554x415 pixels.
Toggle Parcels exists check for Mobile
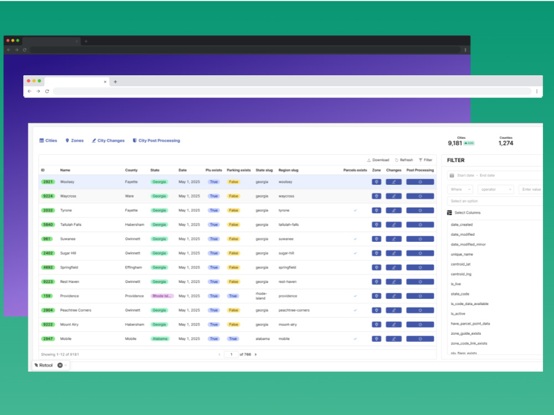(x=355, y=339)
